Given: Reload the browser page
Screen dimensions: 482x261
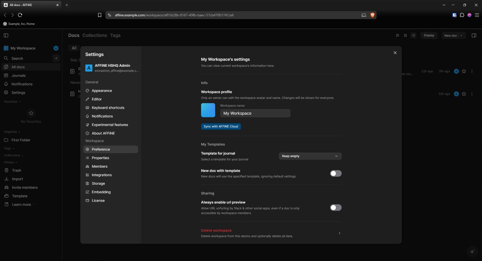Looking at the screenshot, I should click(20, 15).
